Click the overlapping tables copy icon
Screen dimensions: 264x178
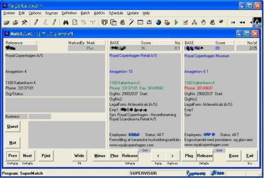tap(113, 22)
